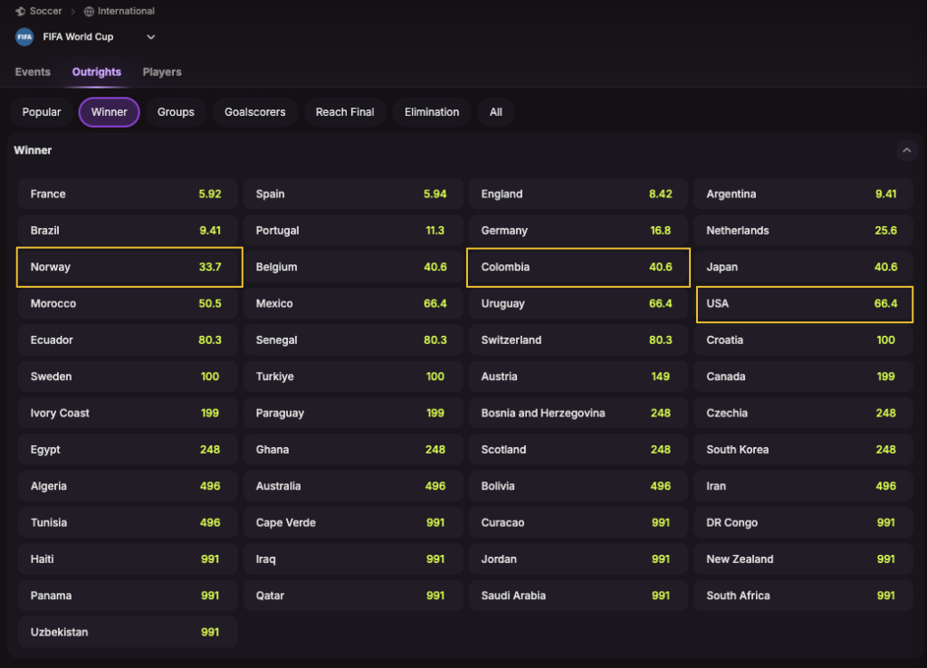Screen dimensions: 927x668
Task: Click the Soccer breadcrumb link
Action: point(45,12)
